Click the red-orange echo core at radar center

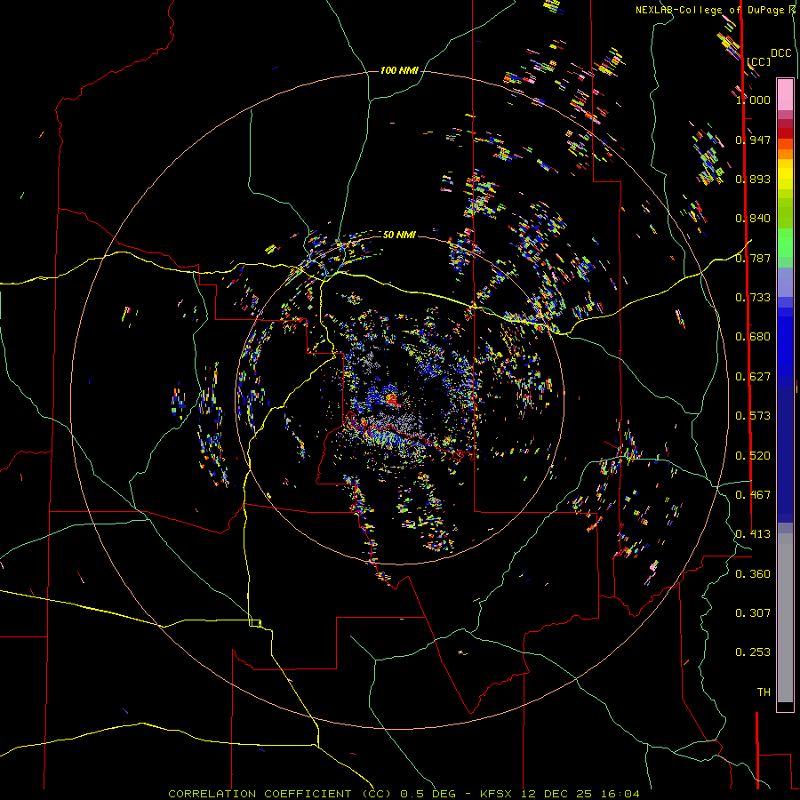click(392, 399)
